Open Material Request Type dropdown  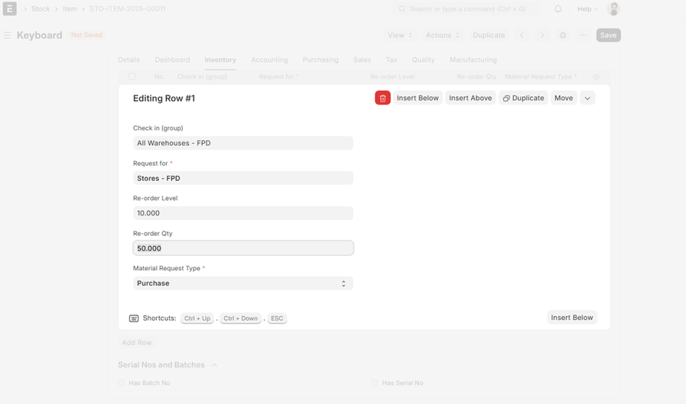click(242, 283)
